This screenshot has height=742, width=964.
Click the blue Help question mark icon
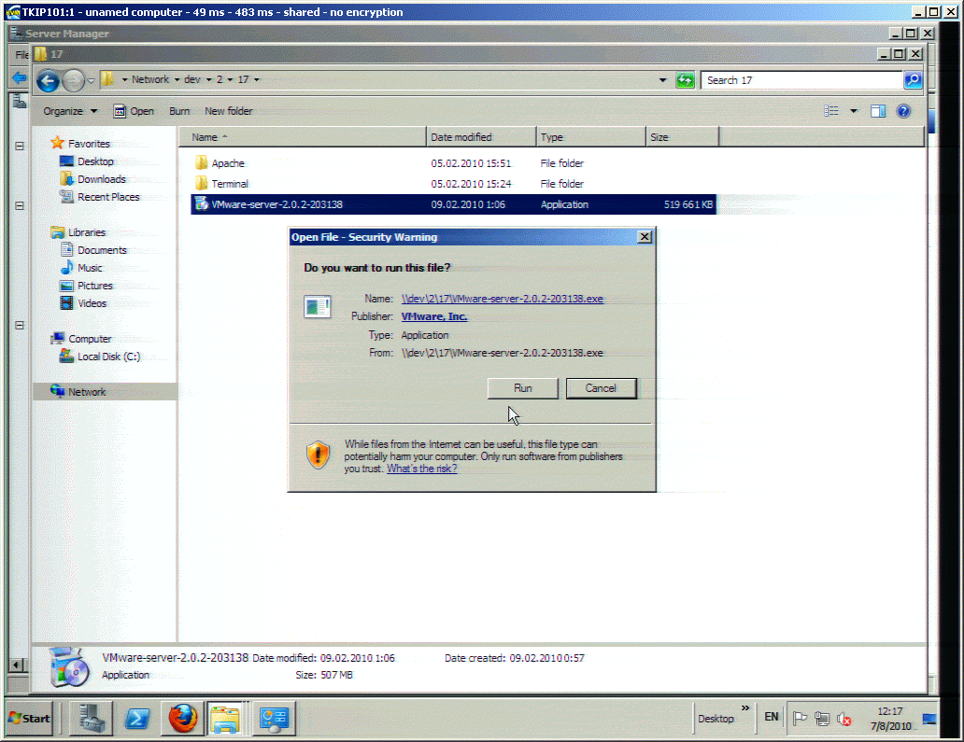(903, 111)
